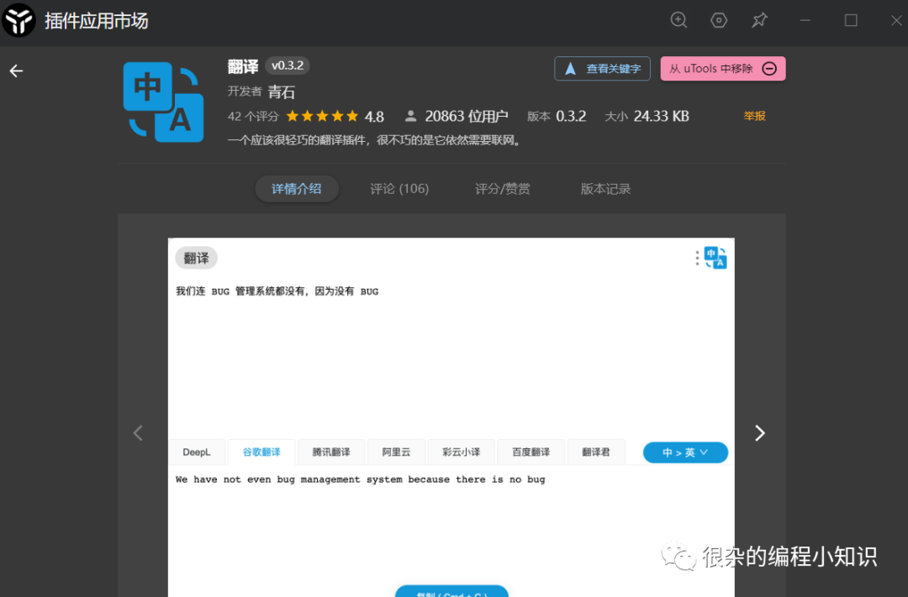908x597 pixels.
Task: Click the 插件应用市场 window title
Action: tap(97, 21)
